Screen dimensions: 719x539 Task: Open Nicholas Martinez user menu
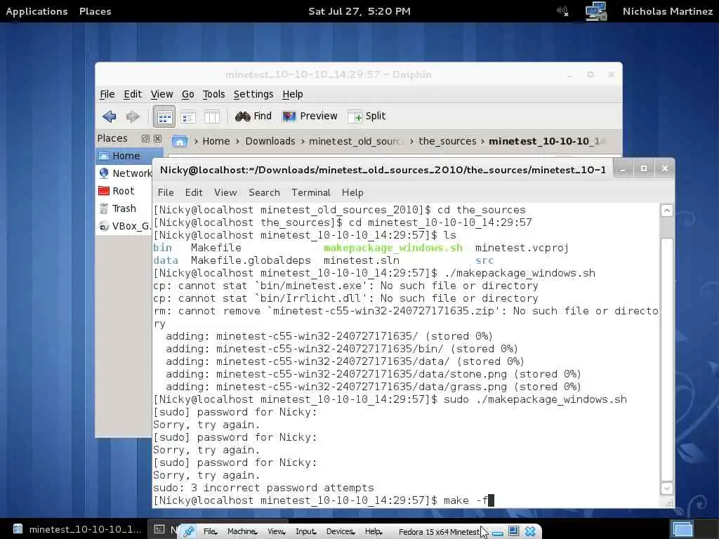point(668,11)
